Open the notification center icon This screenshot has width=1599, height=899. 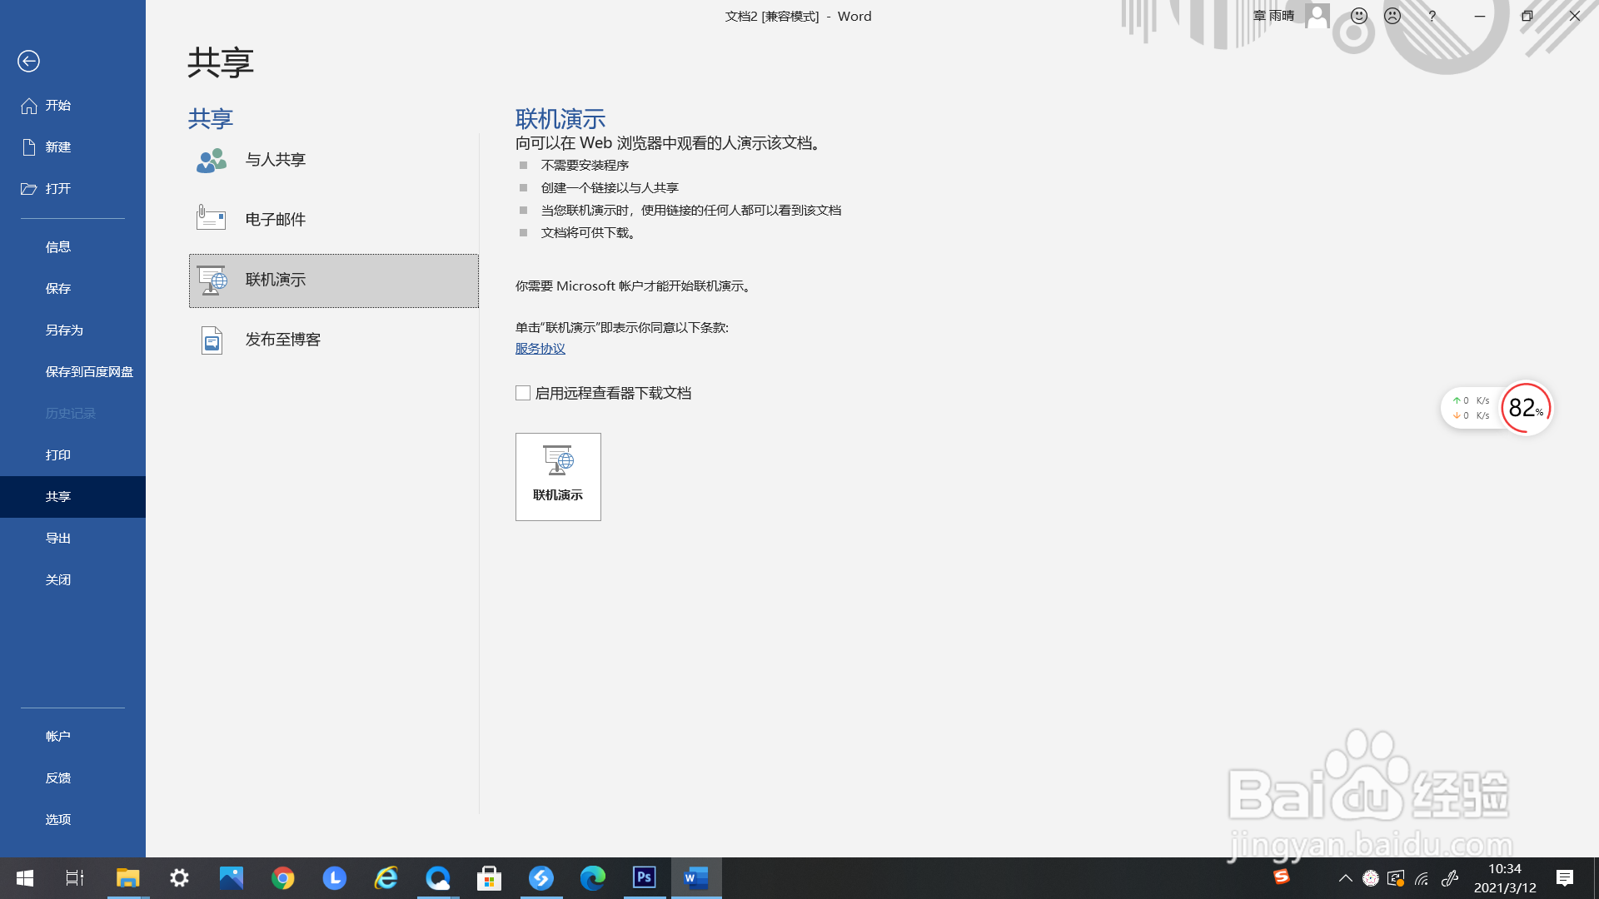(1565, 878)
